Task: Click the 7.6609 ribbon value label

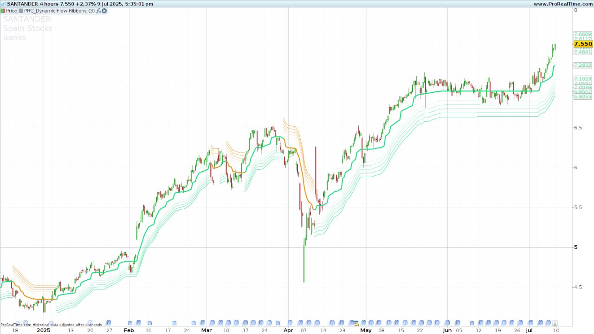Action: 583,34
